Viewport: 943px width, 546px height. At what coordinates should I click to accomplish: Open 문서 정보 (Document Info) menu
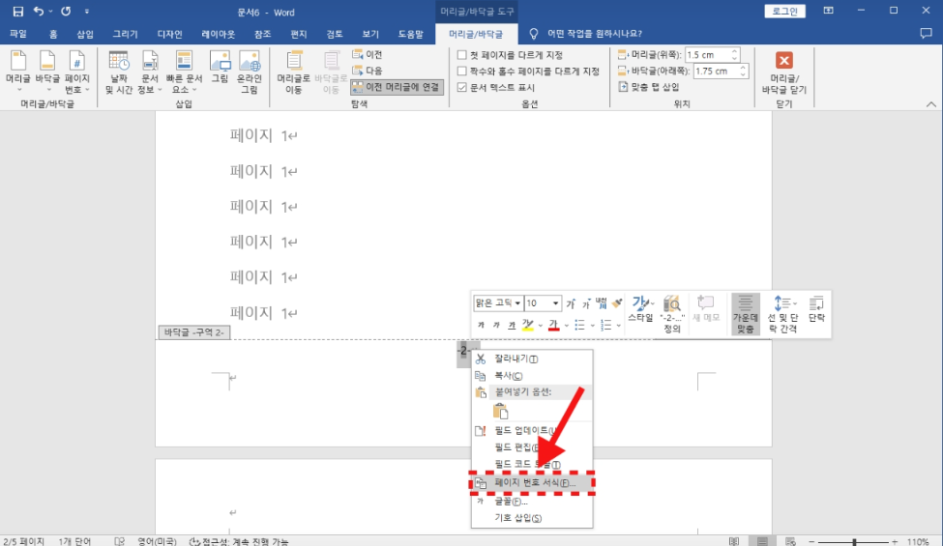pos(150,72)
